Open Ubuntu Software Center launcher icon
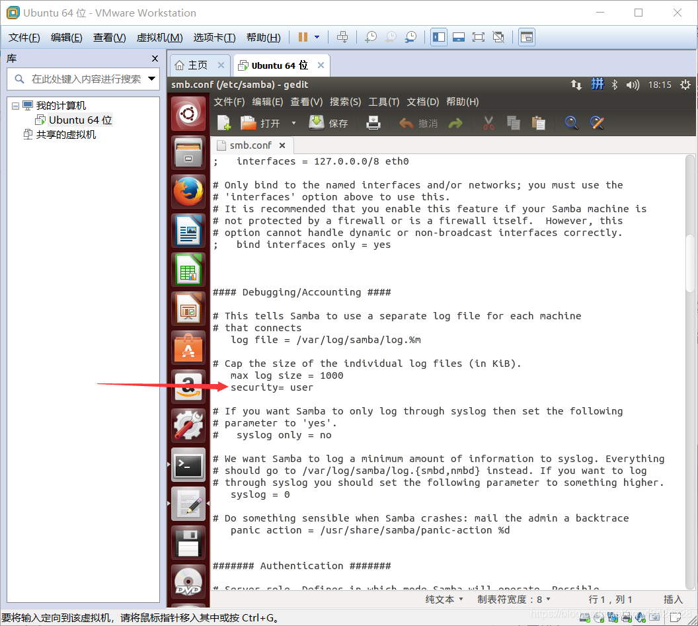 point(188,348)
